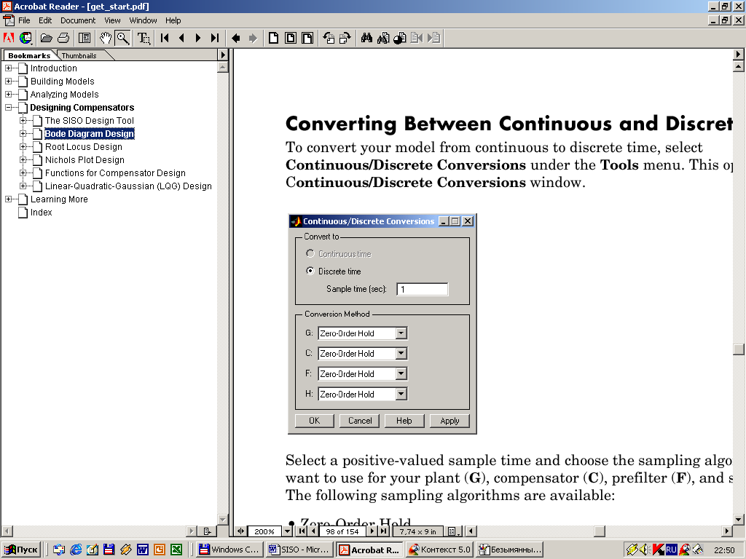Image resolution: width=746 pixels, height=559 pixels.
Task: Open the Help menu
Action: coord(173,20)
